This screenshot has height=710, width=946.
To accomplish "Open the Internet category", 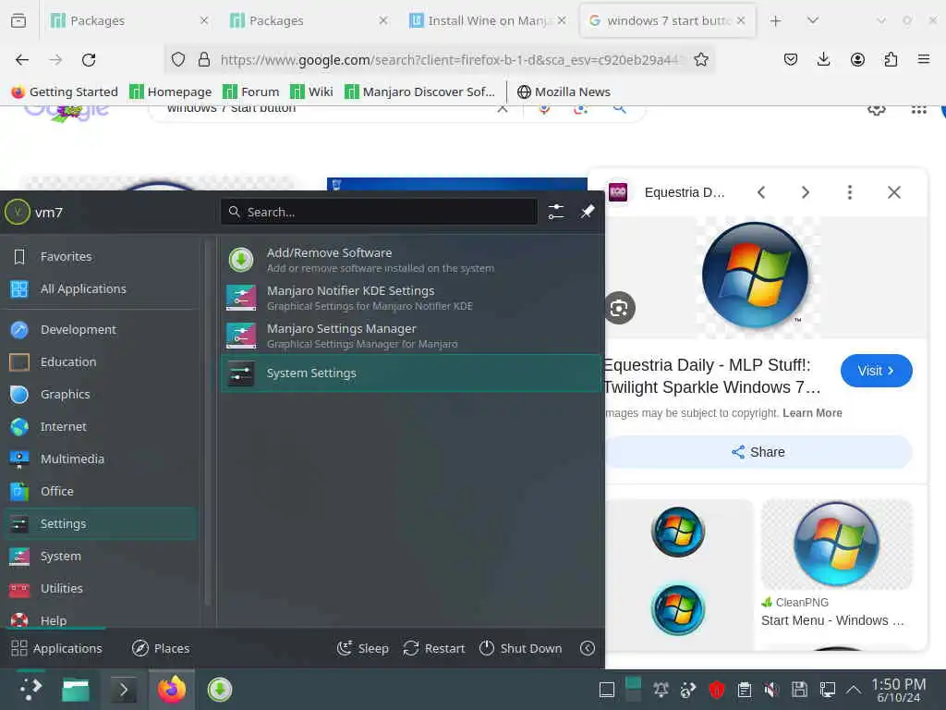I will click(x=100, y=427).
